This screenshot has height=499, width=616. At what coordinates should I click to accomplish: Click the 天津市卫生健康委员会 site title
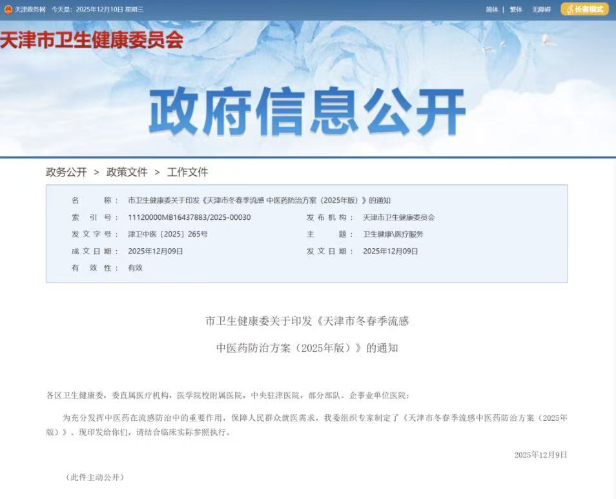coord(92,40)
